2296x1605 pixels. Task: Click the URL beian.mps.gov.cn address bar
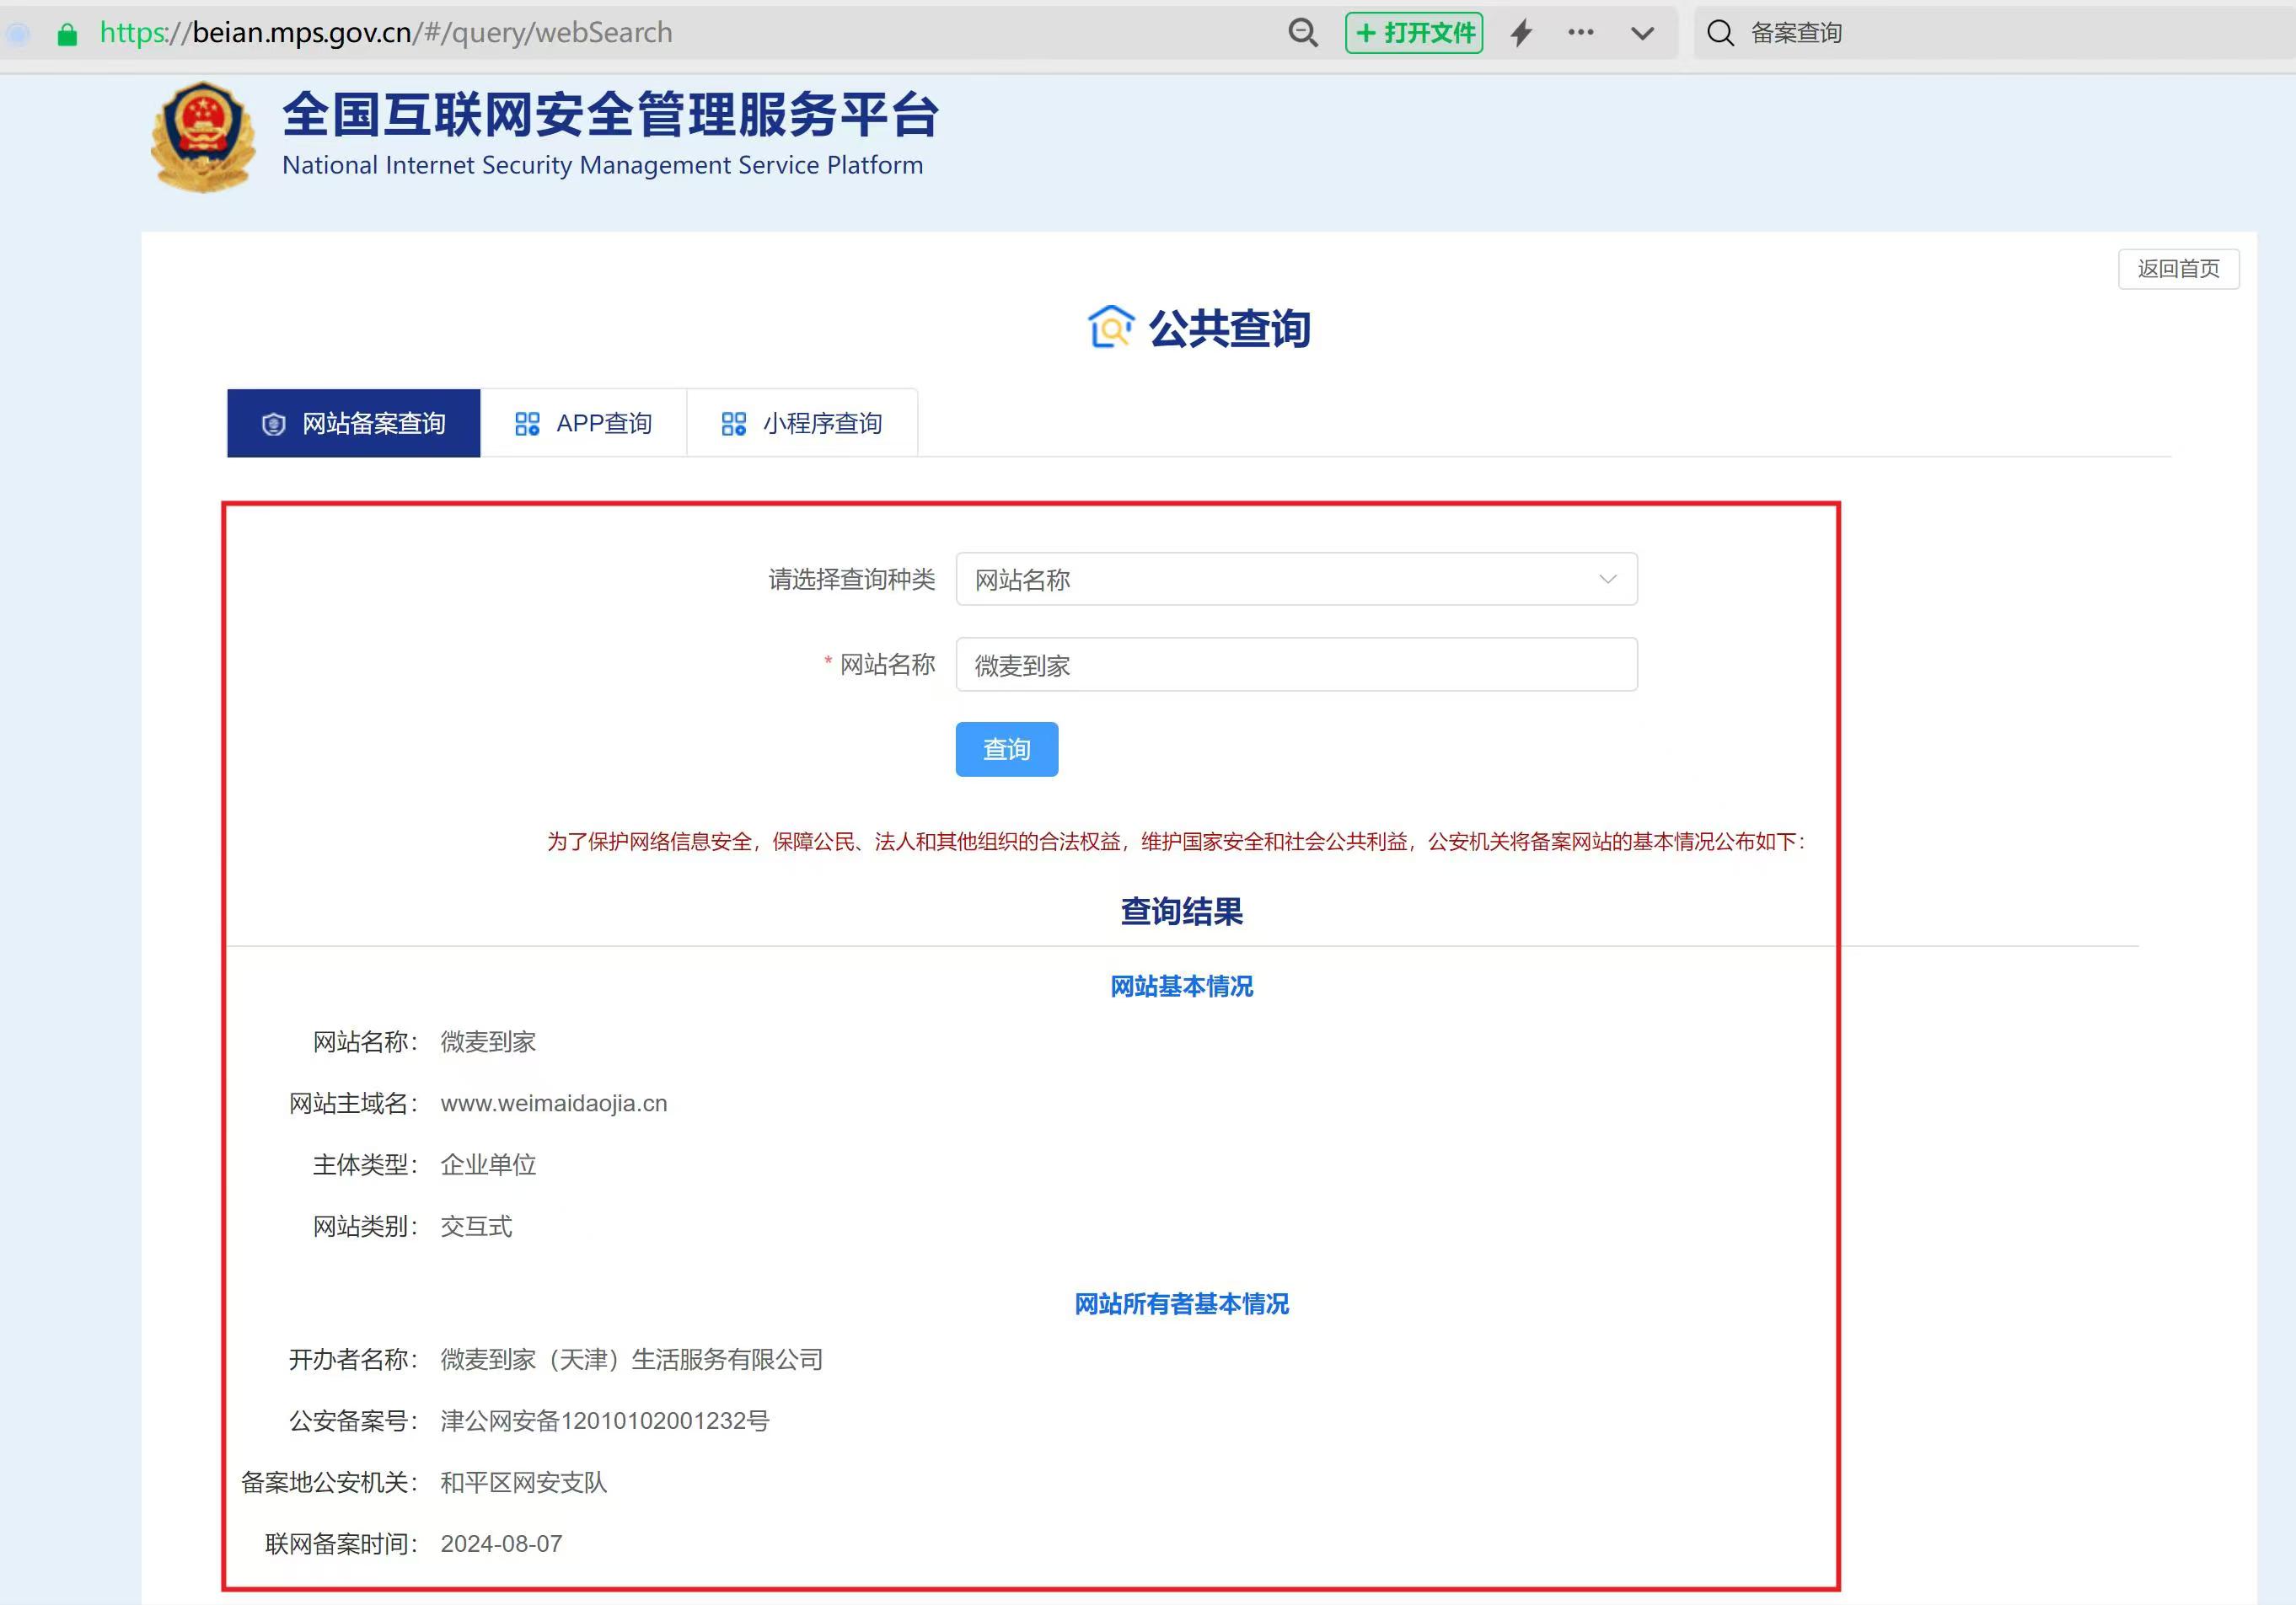(x=385, y=33)
